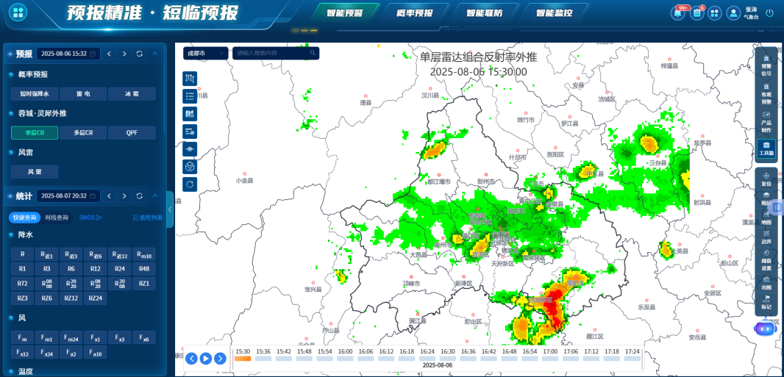Collapse the left panel with side arrow handle
The height and width of the screenshot is (377, 784).
click(x=171, y=210)
